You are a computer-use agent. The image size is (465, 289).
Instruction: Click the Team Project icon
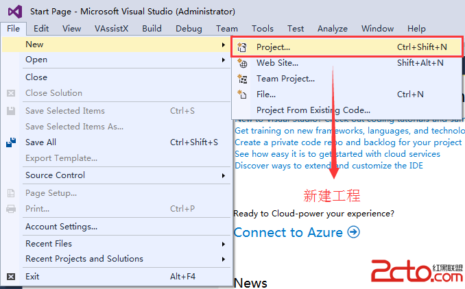click(x=242, y=79)
